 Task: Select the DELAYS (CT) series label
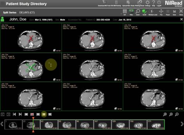[27, 13]
